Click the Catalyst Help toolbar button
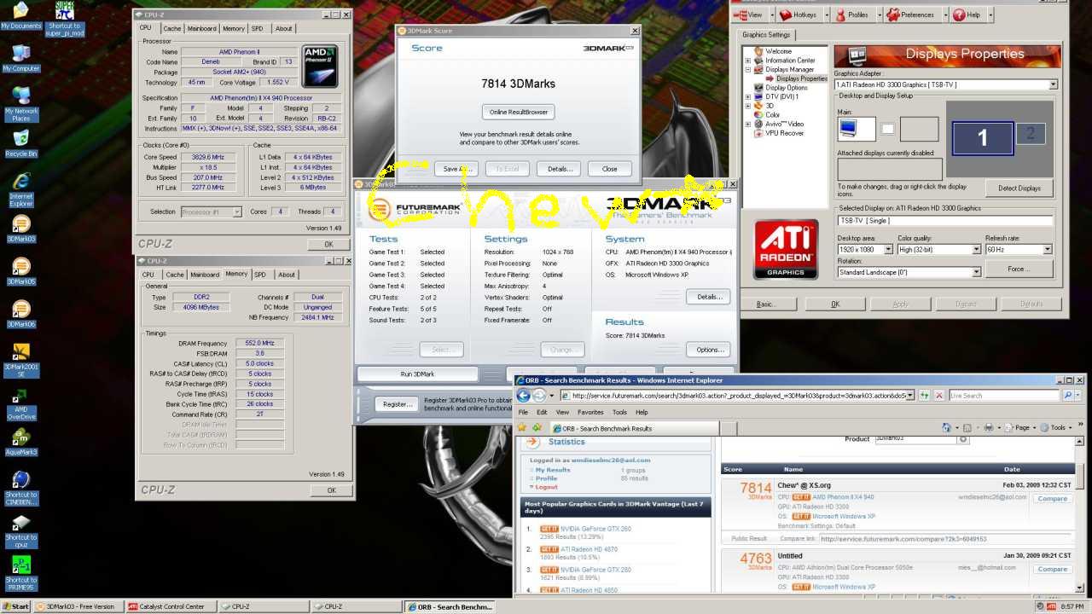Screen dimensions: 1092x614 point(970,14)
